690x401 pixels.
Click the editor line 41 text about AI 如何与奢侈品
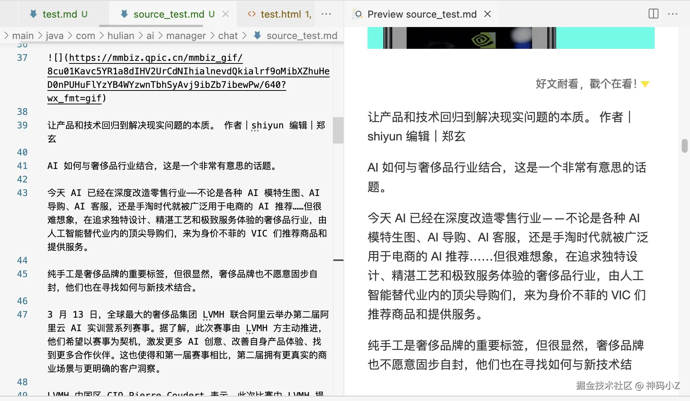pos(164,166)
